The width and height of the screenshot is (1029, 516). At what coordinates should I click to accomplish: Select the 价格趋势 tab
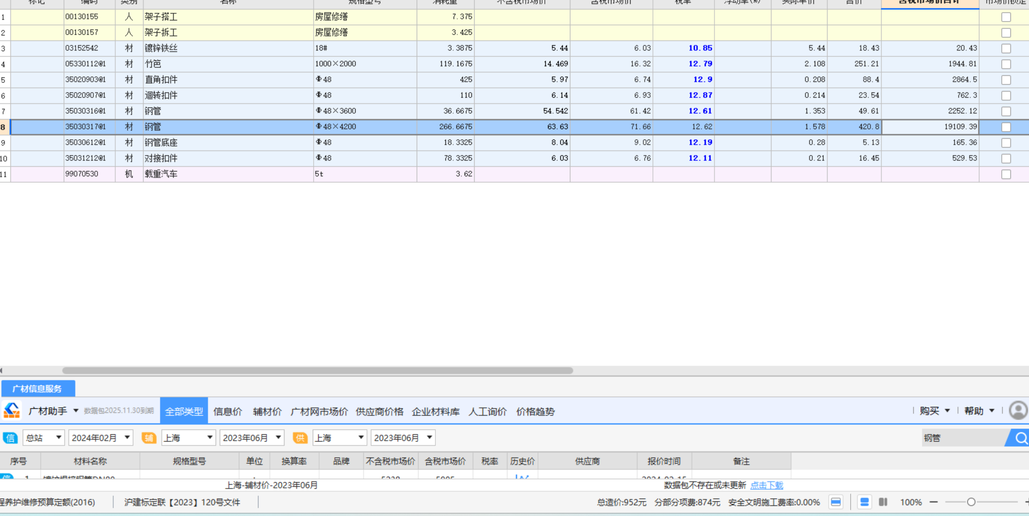pos(535,412)
